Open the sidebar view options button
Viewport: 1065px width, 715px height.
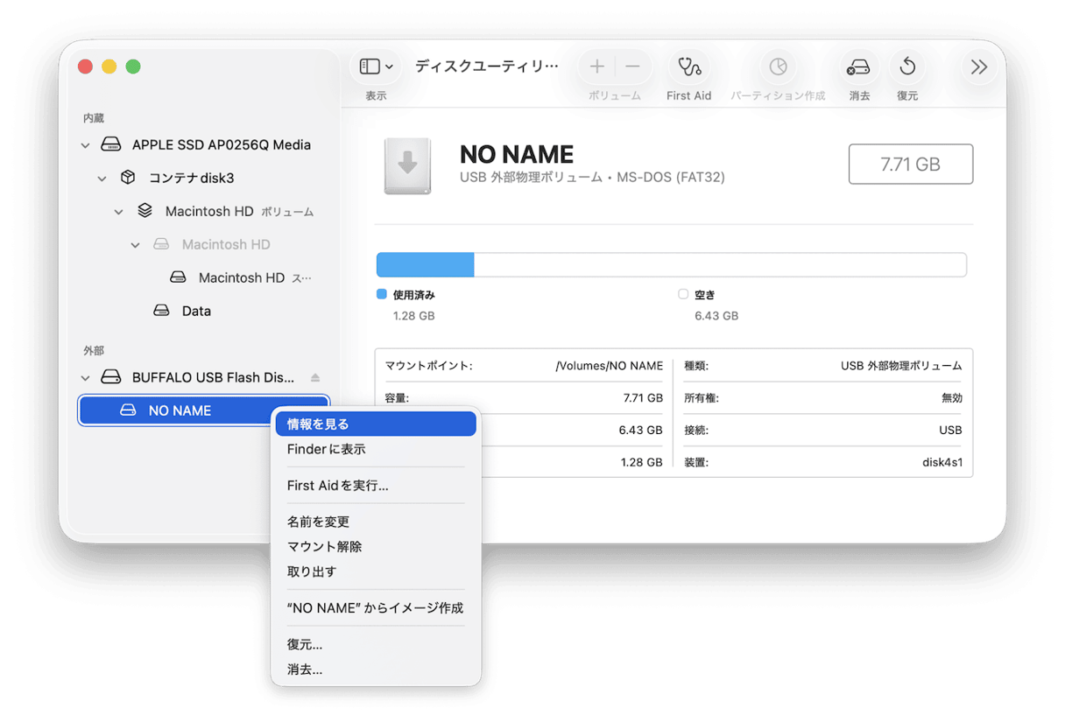377,67
